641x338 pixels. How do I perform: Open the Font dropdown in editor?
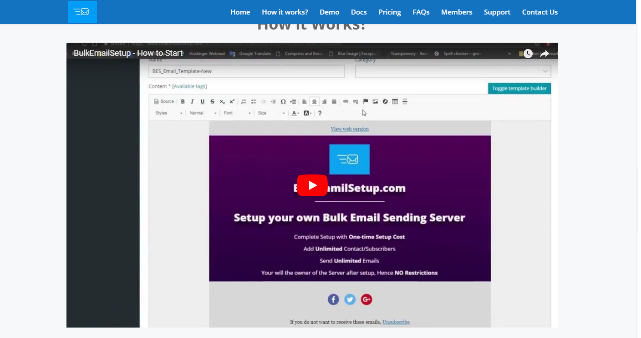[x=237, y=113]
